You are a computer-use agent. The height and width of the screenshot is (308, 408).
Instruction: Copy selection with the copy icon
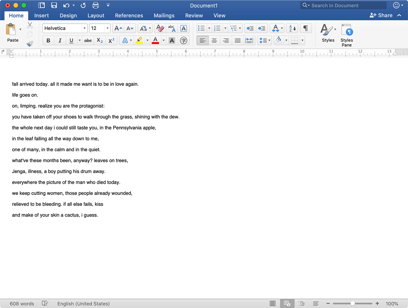click(x=30, y=34)
